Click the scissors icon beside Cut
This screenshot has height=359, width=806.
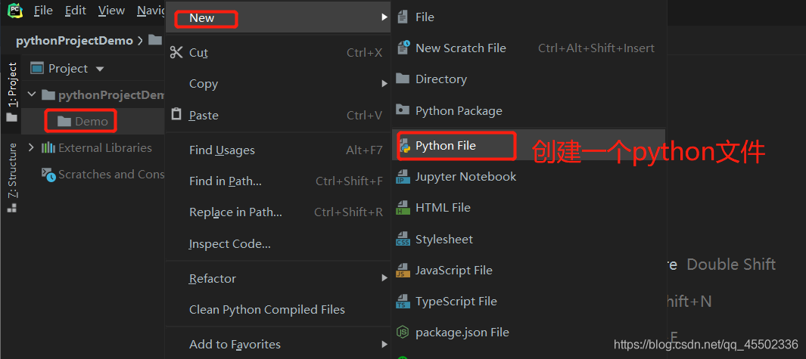point(176,52)
